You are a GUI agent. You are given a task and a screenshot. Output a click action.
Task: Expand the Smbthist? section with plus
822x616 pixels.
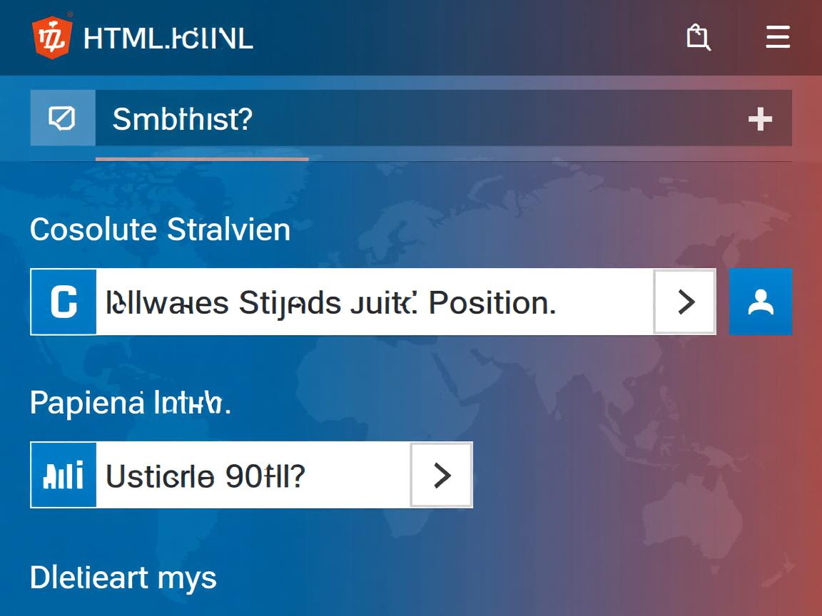(760, 119)
